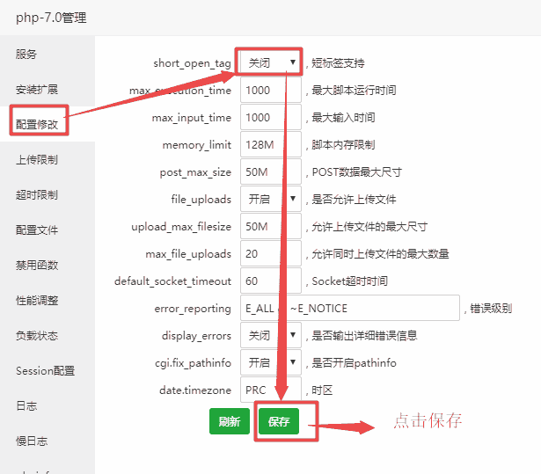The width and height of the screenshot is (541, 474).
Task: Click the default_socket_timeout label text
Action: pyautogui.click(x=172, y=281)
